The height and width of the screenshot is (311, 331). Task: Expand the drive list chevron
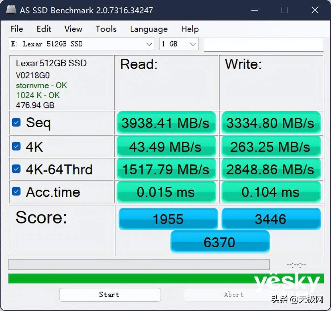[149, 44]
